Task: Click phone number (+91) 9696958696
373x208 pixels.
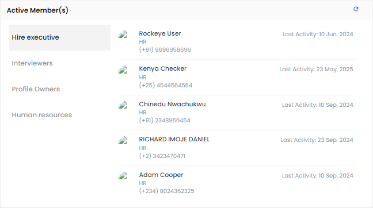Action: click(165, 49)
